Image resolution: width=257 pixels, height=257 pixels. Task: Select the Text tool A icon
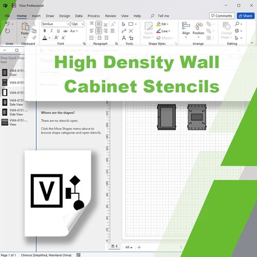tap(124, 38)
